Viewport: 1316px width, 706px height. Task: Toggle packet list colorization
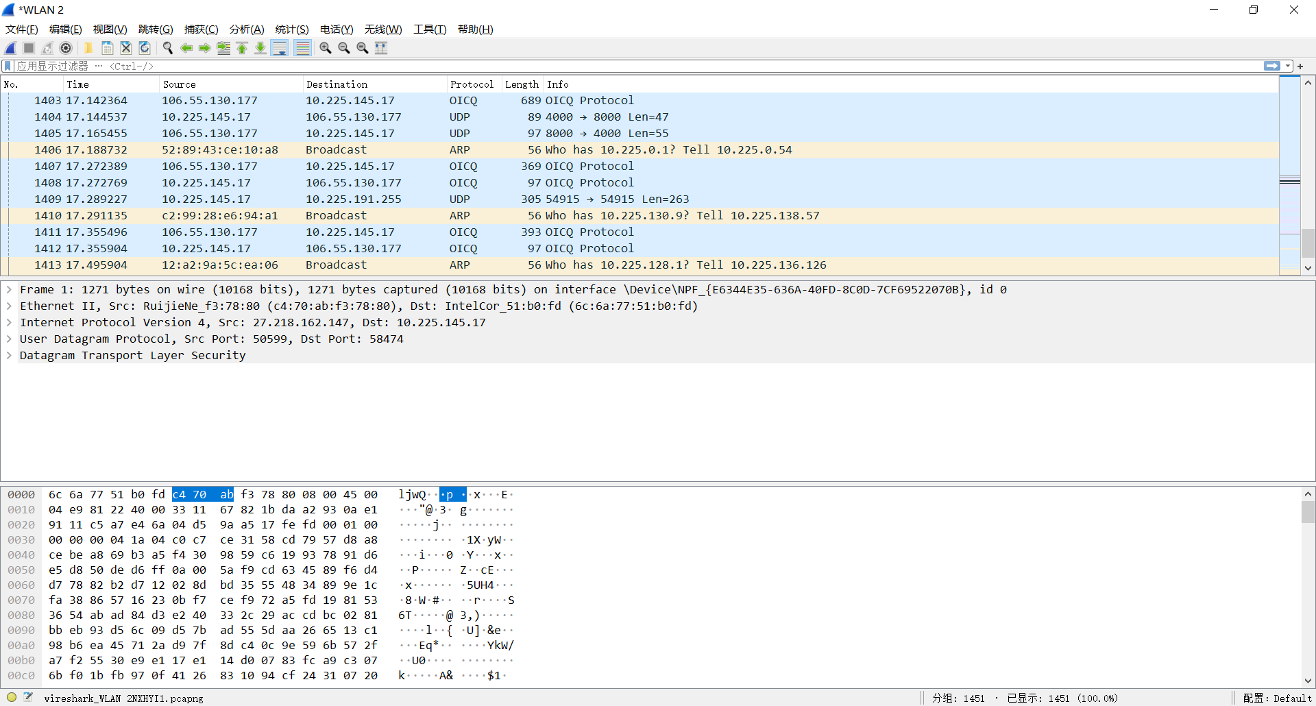point(302,48)
